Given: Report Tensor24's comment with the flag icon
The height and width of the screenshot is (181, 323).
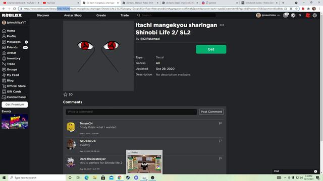Looking at the screenshot, I should click(x=220, y=123).
